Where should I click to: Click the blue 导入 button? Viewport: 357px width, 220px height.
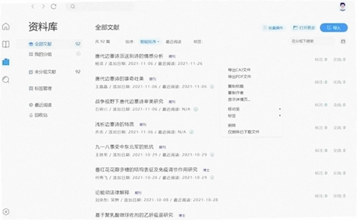click(334, 28)
